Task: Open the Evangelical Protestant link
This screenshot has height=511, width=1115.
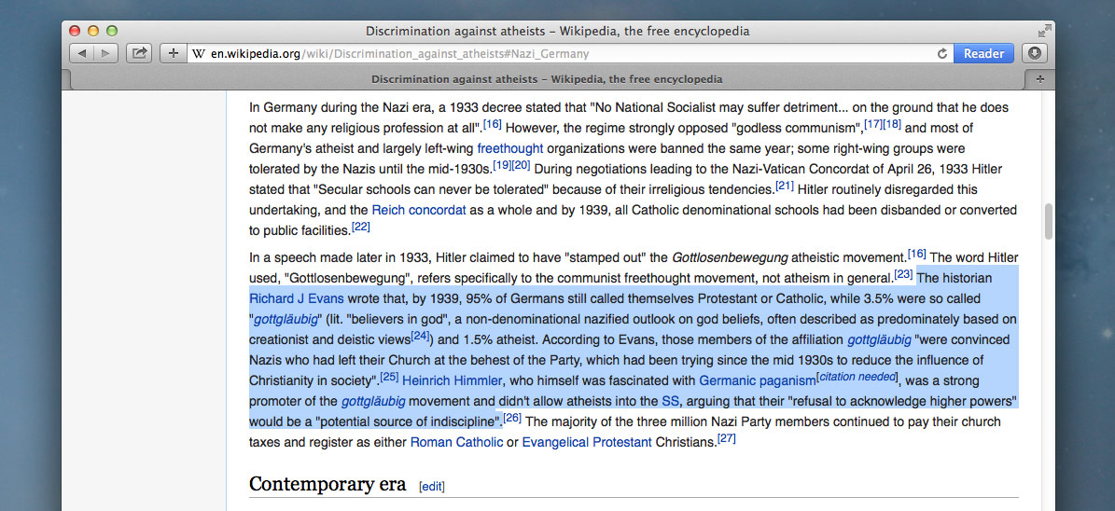Action: 586,442
